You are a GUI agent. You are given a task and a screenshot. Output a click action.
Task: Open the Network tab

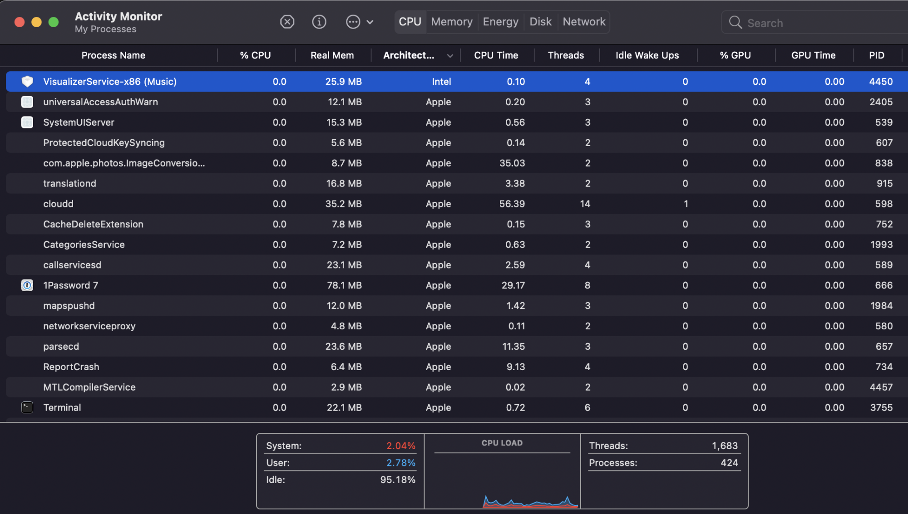(584, 22)
